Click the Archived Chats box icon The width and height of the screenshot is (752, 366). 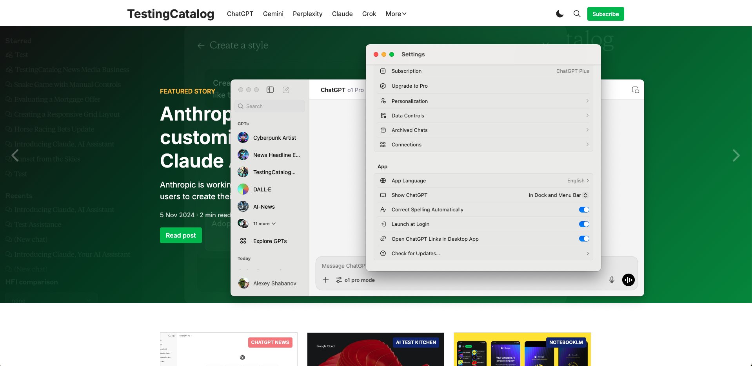tap(383, 130)
